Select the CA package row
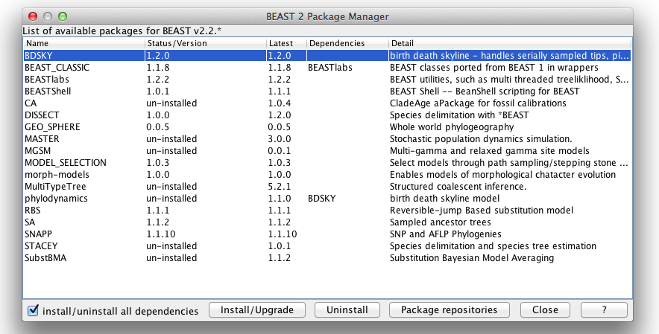 point(327,103)
